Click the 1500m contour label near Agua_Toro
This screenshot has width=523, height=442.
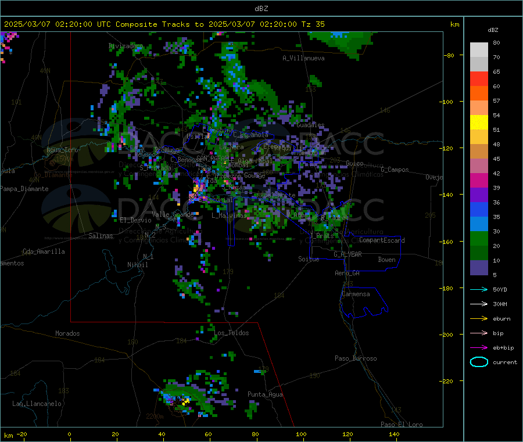point(65,159)
